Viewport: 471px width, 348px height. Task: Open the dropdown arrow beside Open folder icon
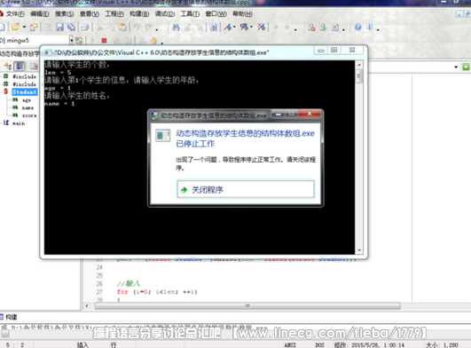click(x=24, y=28)
